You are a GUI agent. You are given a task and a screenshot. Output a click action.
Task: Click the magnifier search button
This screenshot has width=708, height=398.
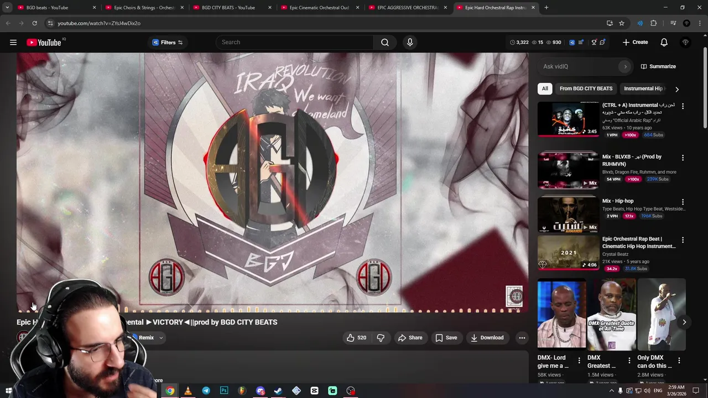tap(385, 42)
